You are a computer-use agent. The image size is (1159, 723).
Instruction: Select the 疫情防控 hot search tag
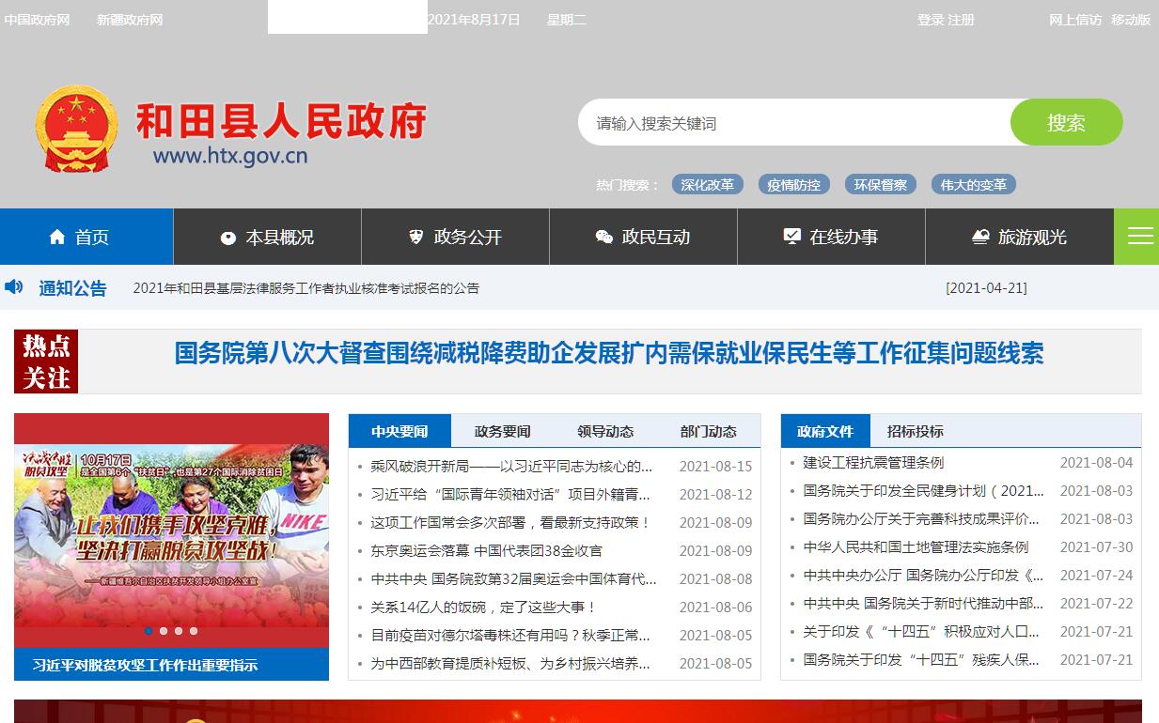[793, 185]
